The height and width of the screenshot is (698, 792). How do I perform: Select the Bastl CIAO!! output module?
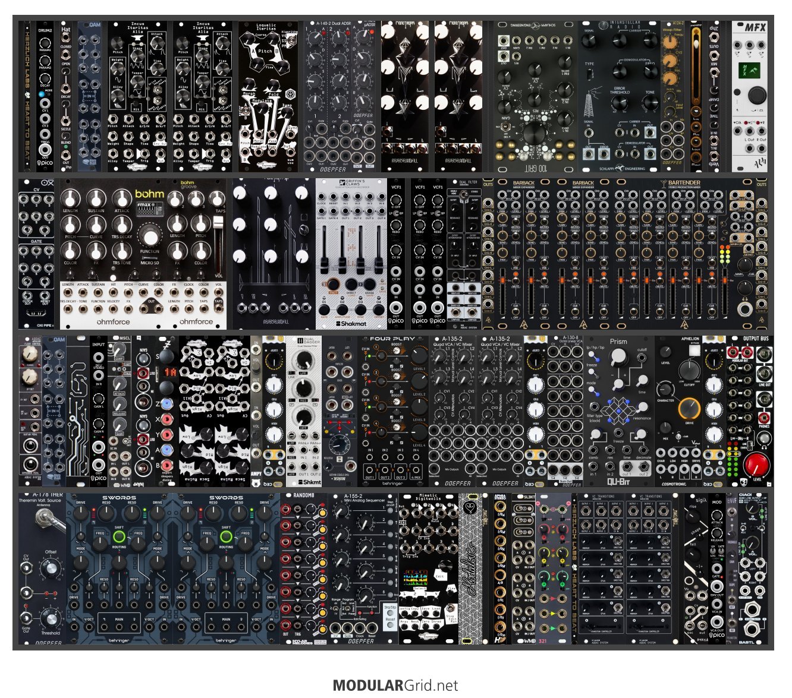pyautogui.click(x=753, y=568)
